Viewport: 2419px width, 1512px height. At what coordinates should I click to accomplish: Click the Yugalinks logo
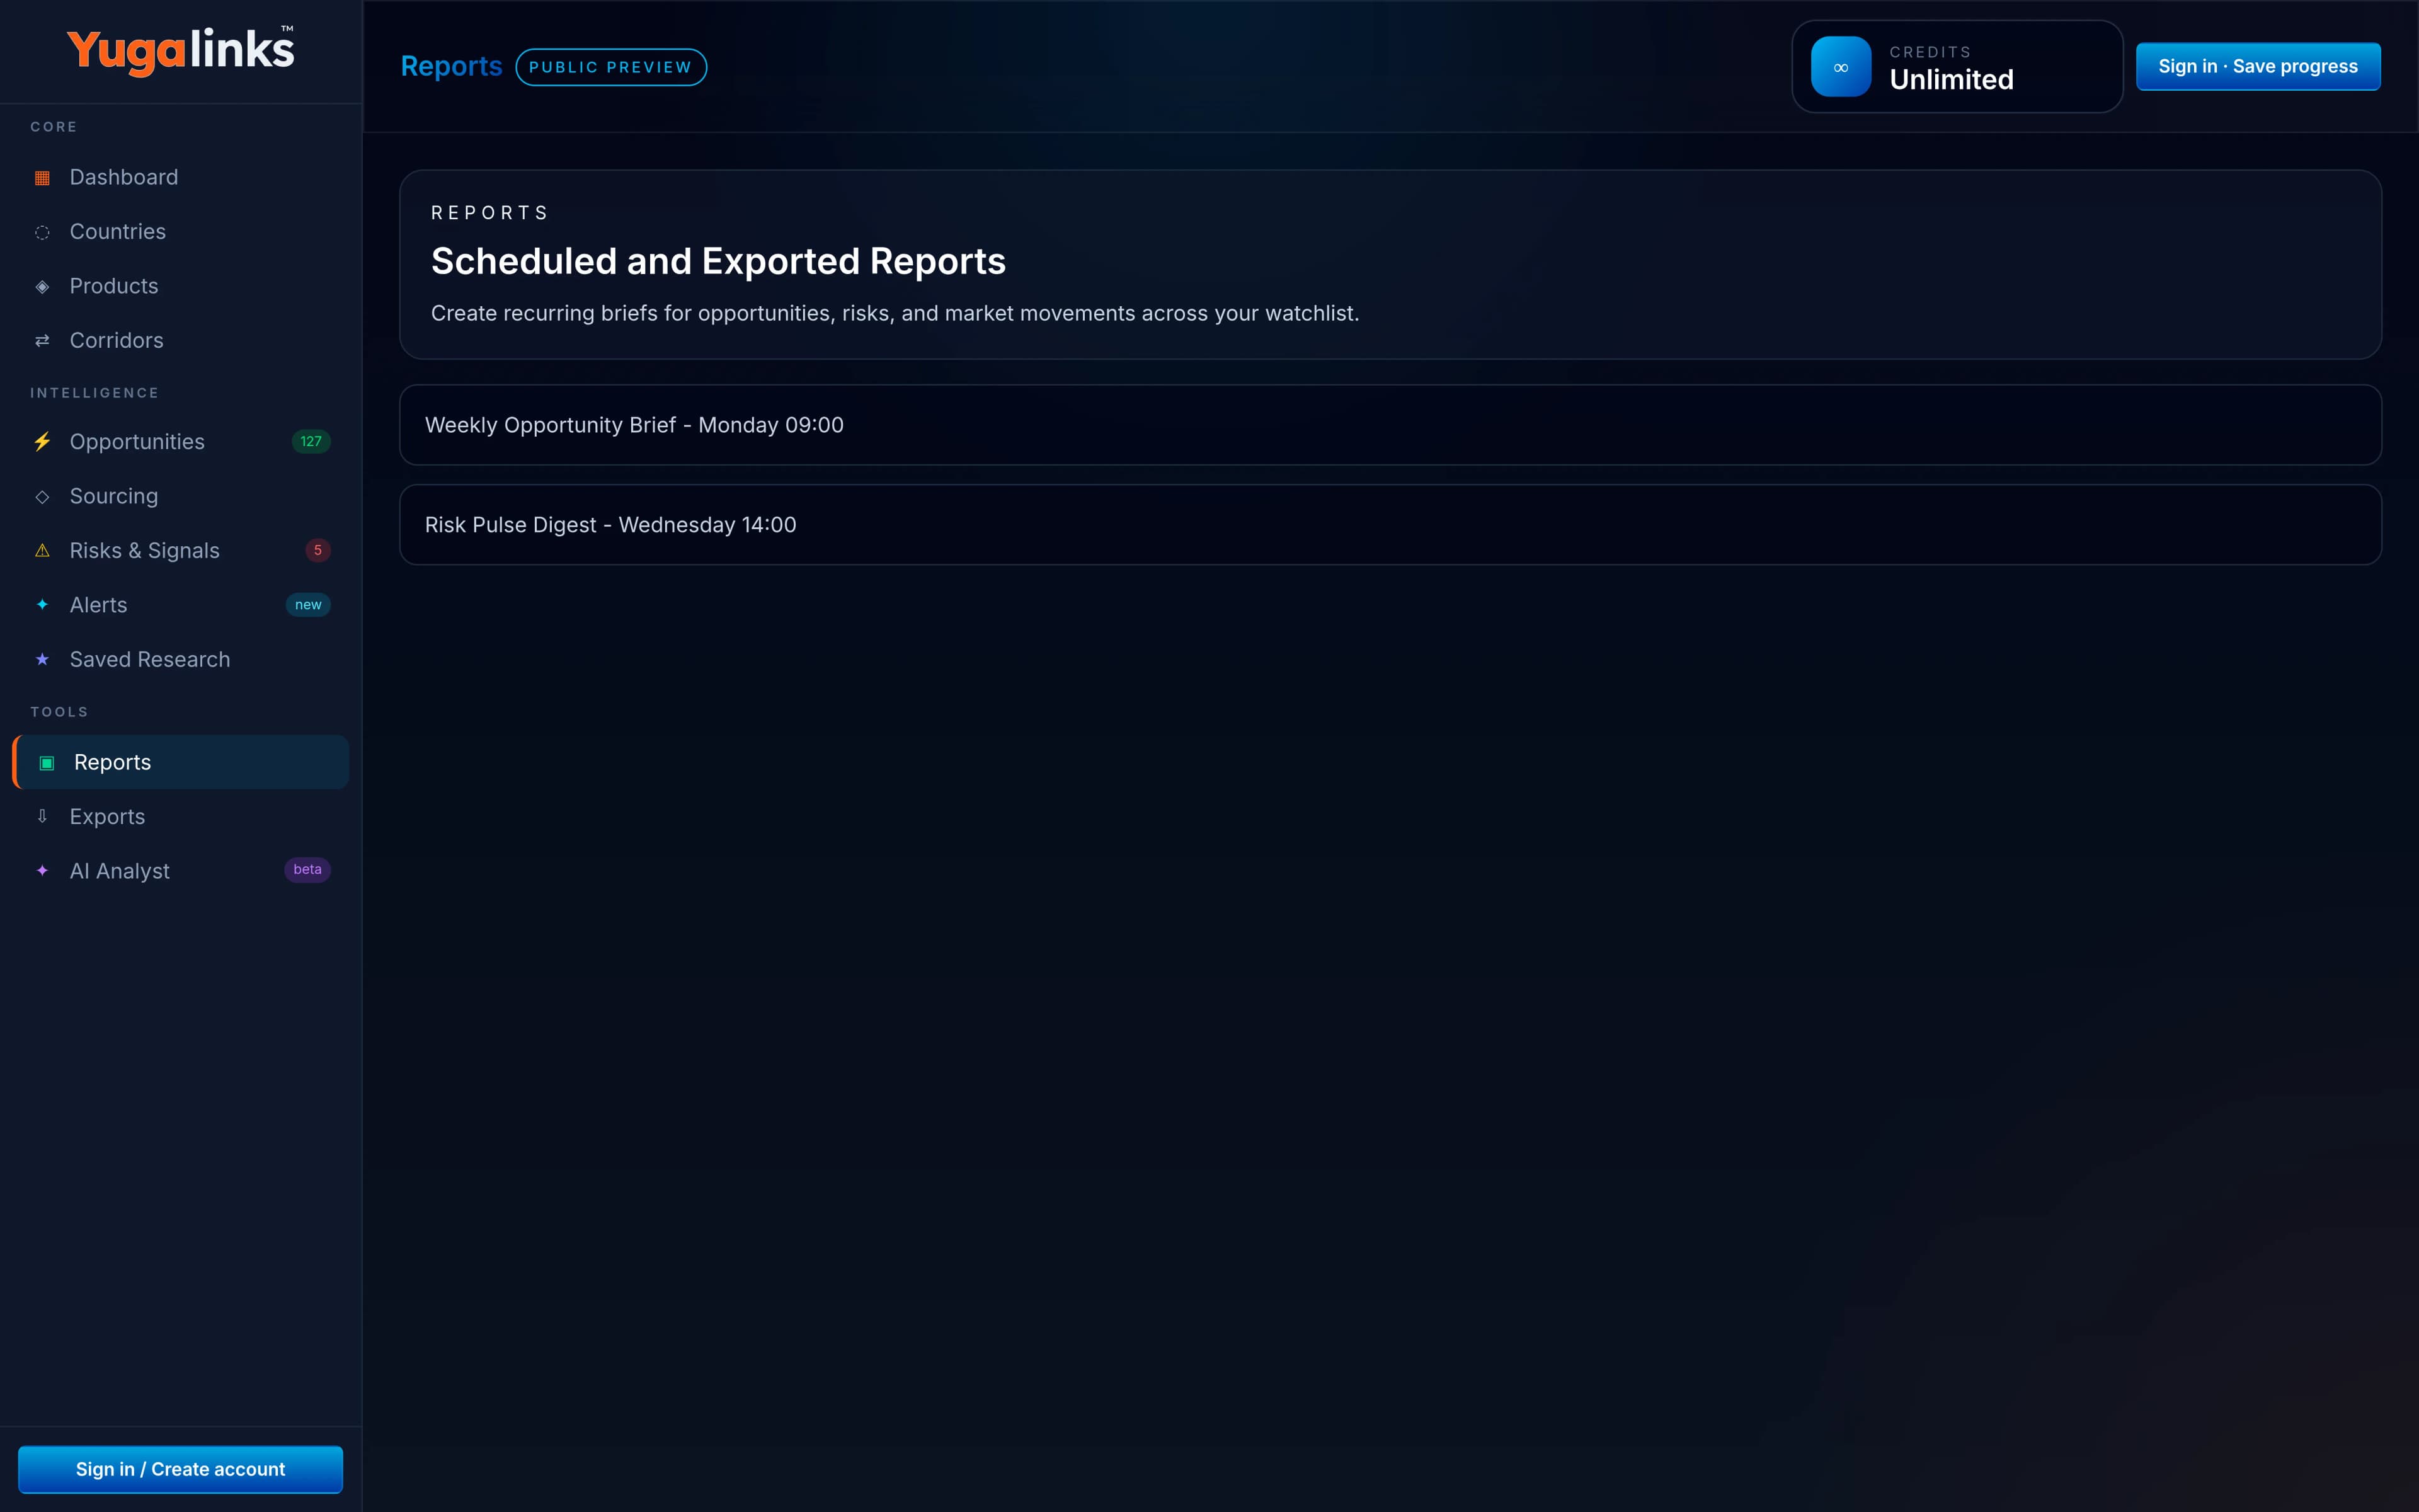(181, 51)
